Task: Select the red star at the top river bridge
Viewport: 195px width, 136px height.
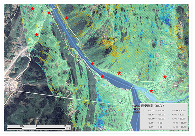Action: coord(49,12)
